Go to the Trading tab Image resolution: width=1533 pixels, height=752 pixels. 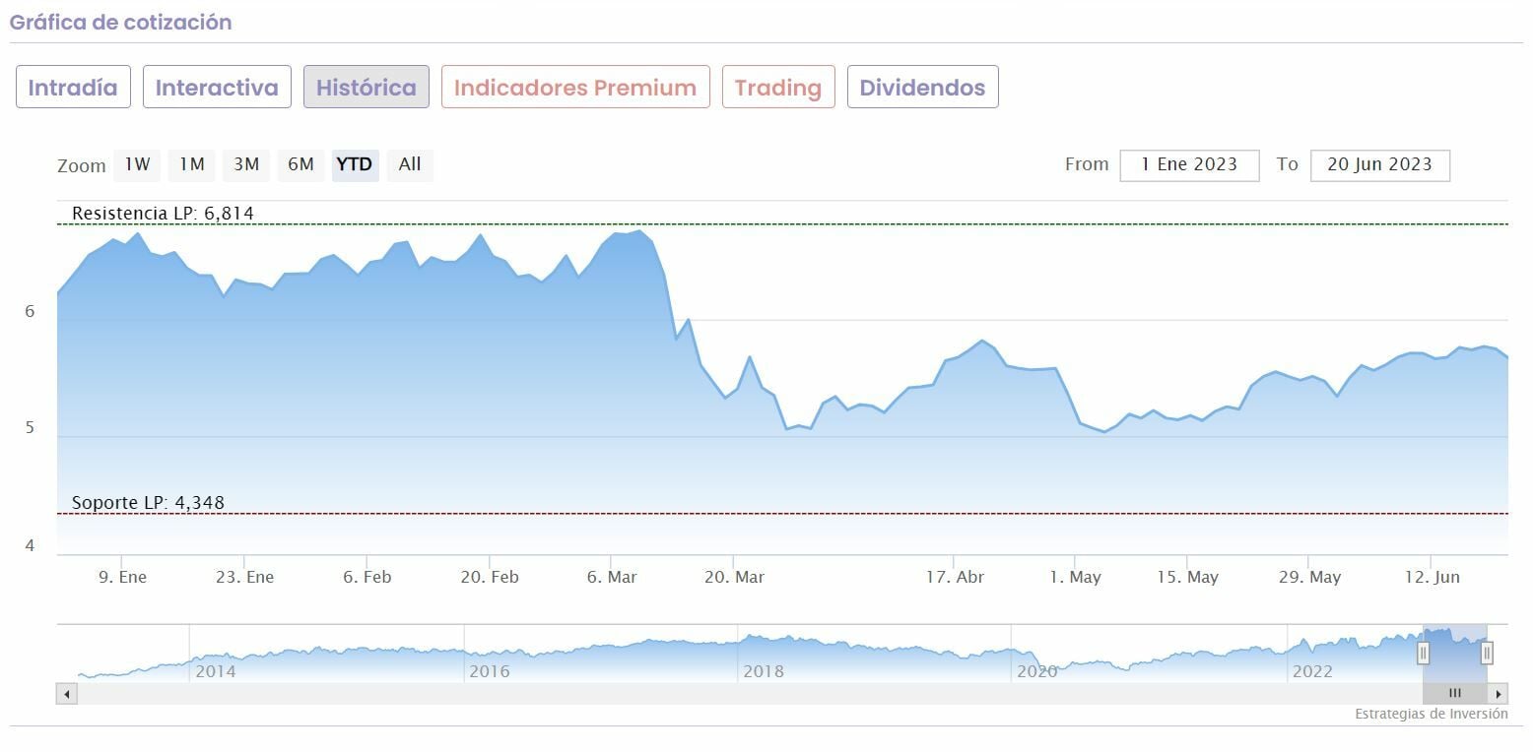coord(778,88)
